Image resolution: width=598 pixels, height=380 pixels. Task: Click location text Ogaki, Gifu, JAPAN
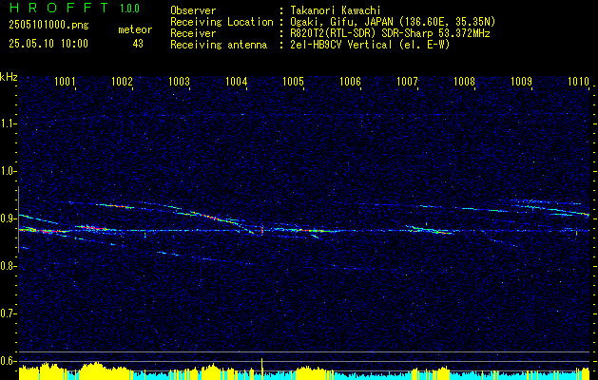tap(340, 22)
